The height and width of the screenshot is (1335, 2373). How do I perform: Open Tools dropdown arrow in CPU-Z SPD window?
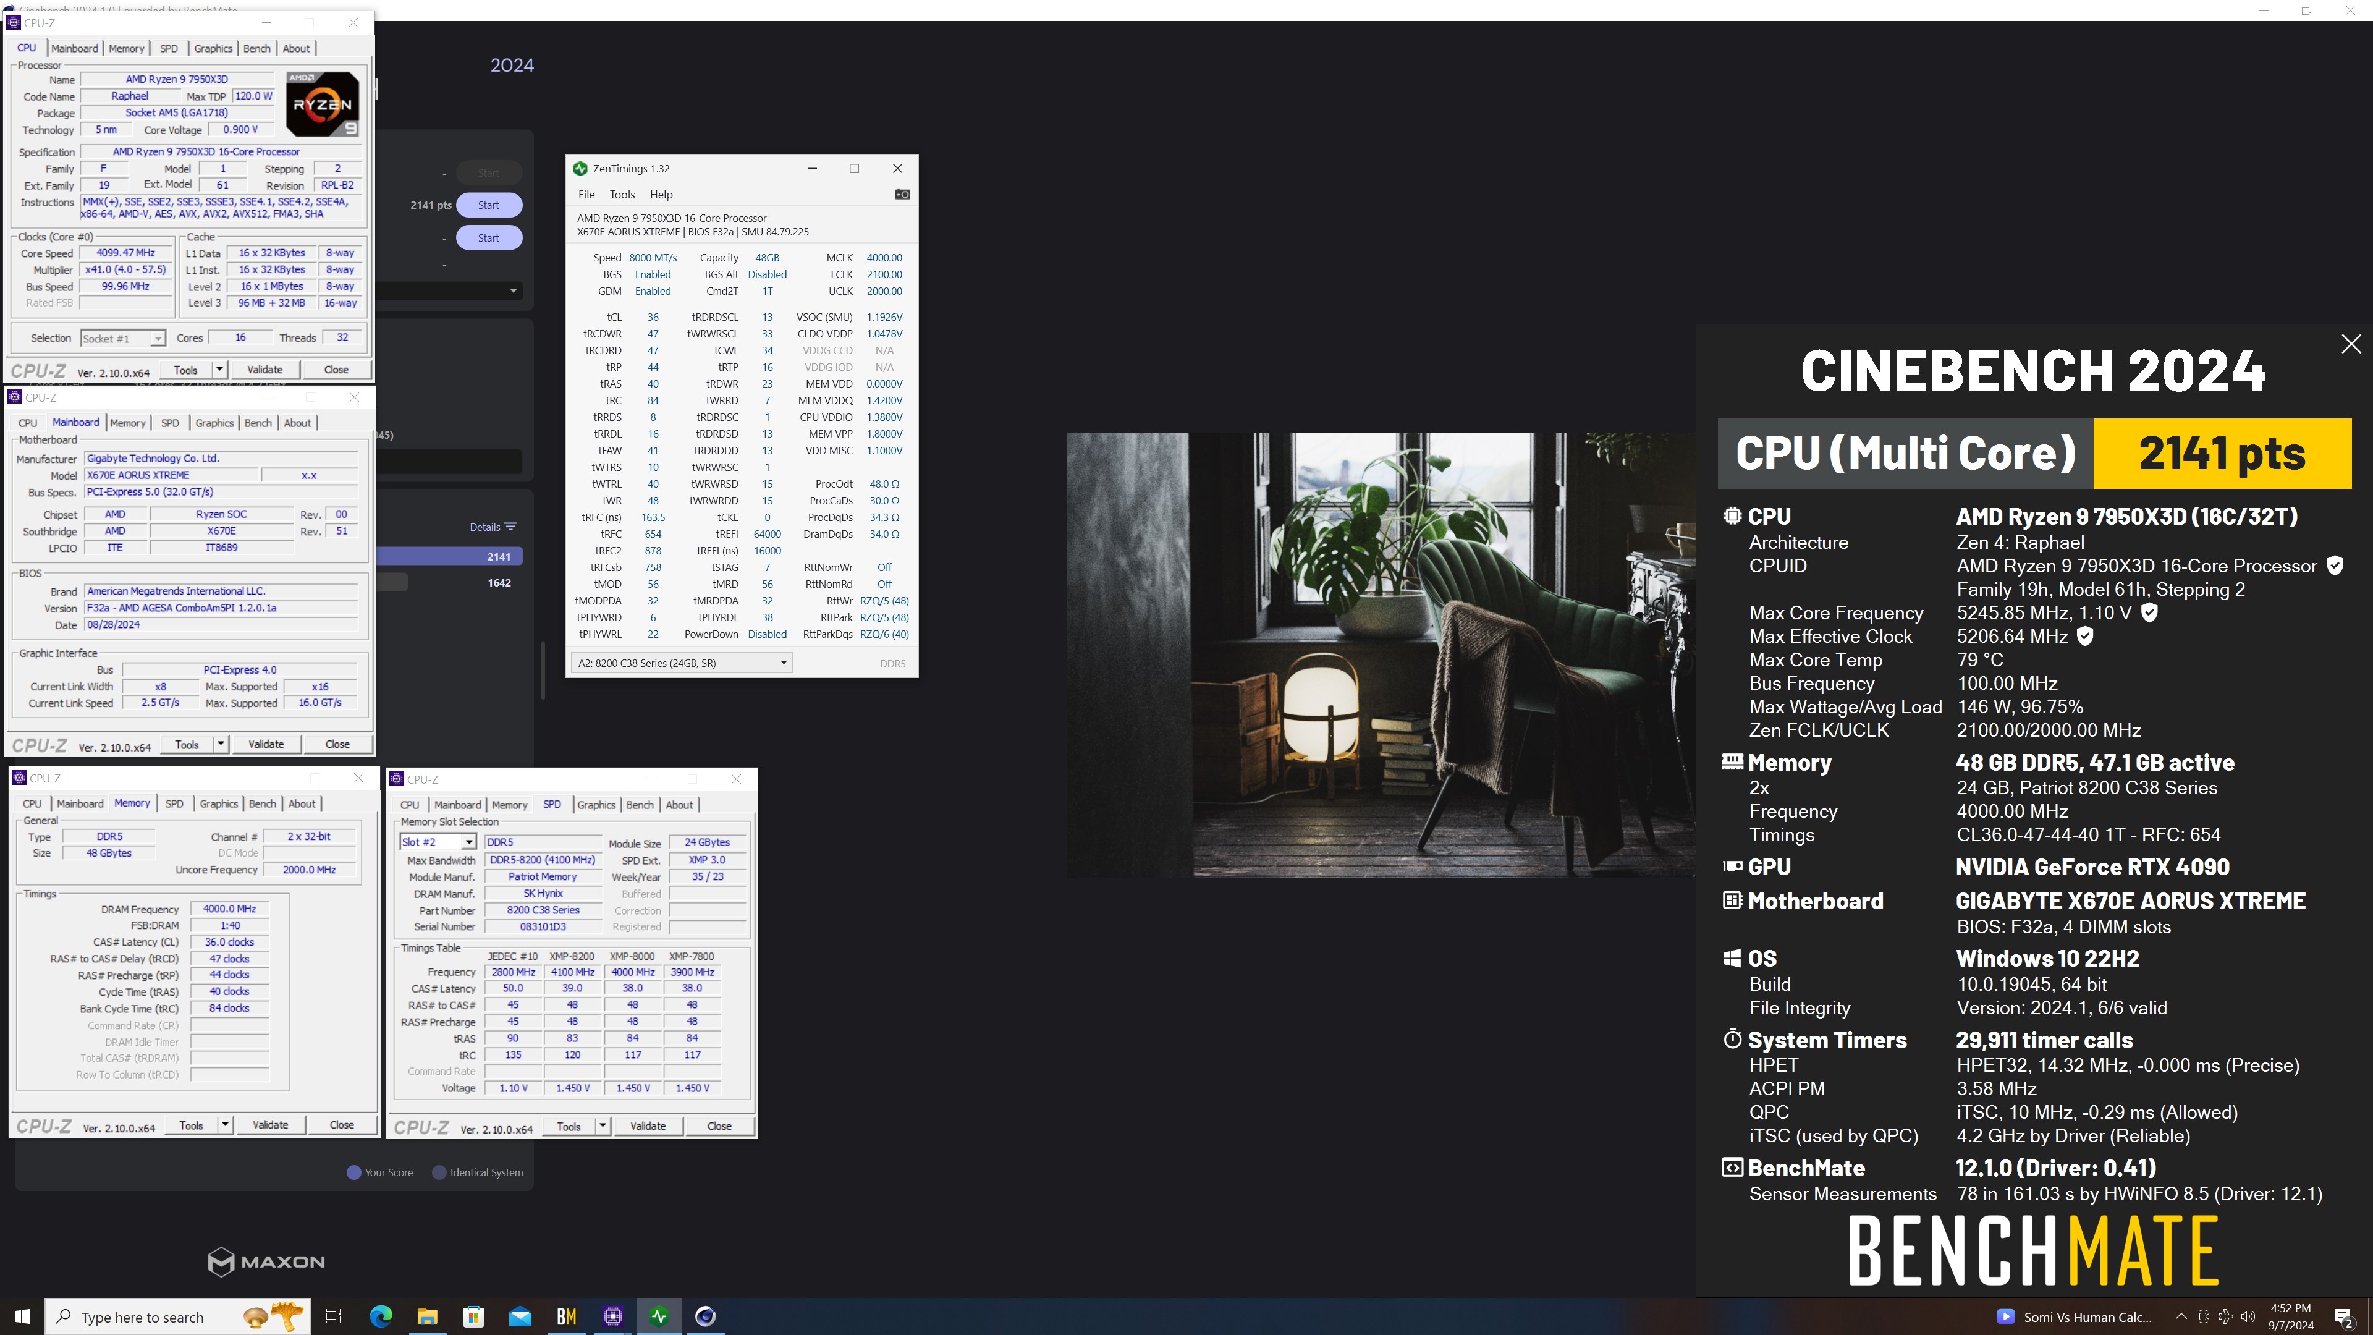tap(603, 1126)
